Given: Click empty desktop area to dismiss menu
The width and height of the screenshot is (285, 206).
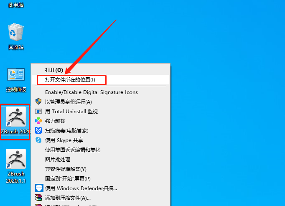Looking at the screenshot, I should [x=227, y=109].
